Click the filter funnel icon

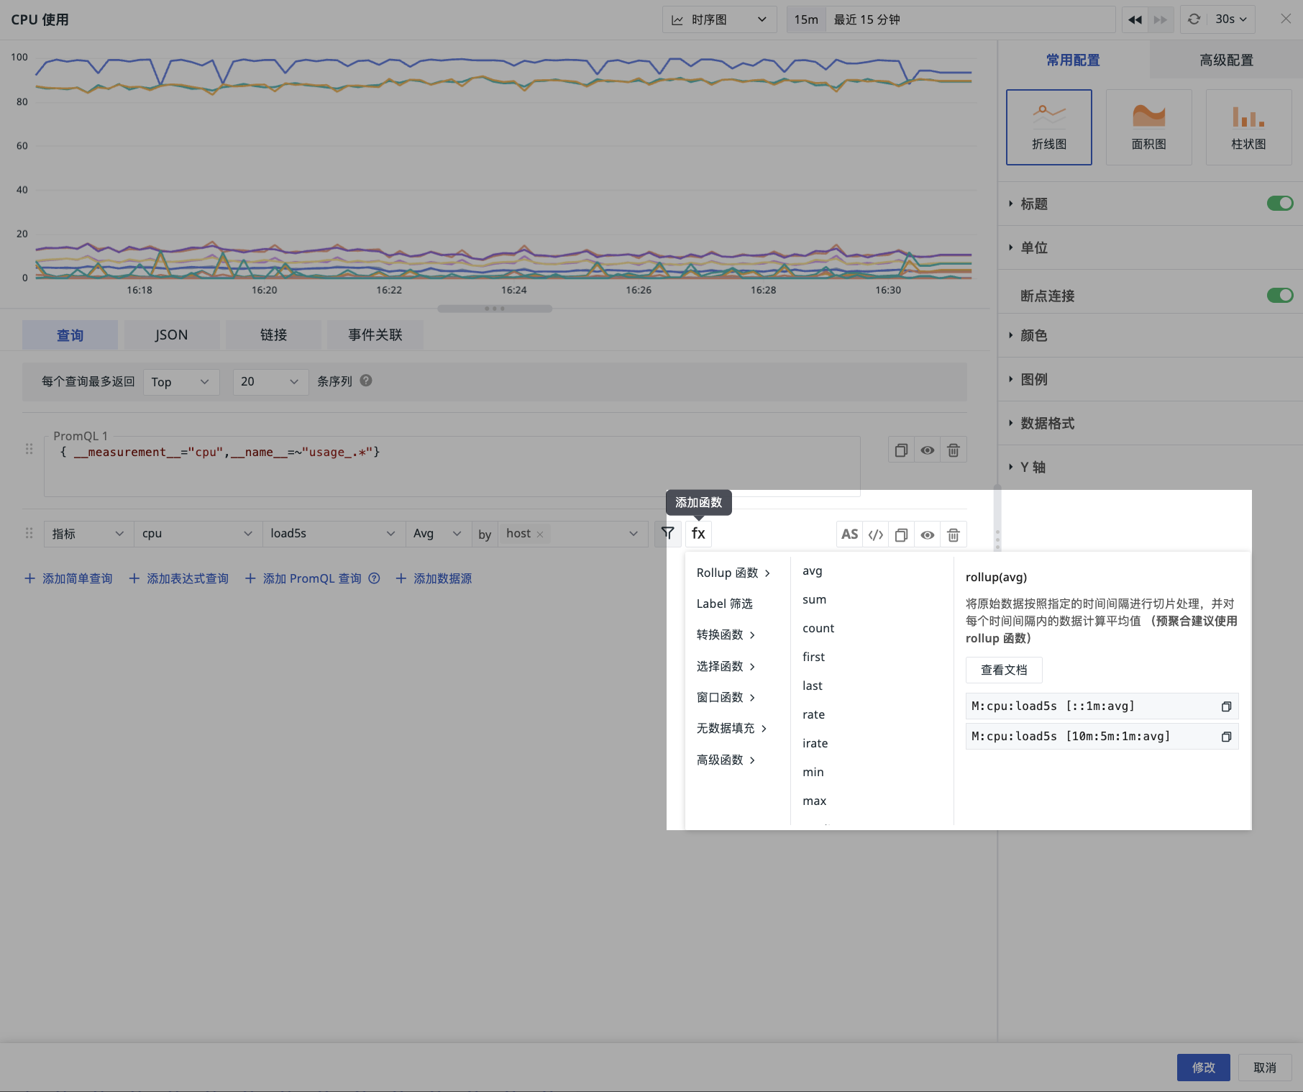(x=668, y=534)
